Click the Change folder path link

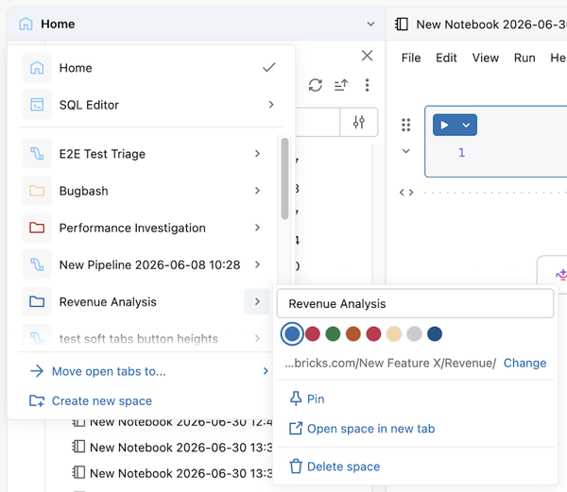click(525, 363)
